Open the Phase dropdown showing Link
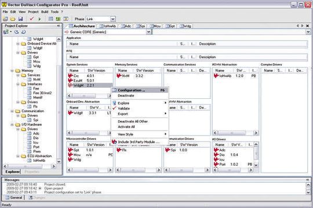313x208 pixels. [x=113, y=19]
